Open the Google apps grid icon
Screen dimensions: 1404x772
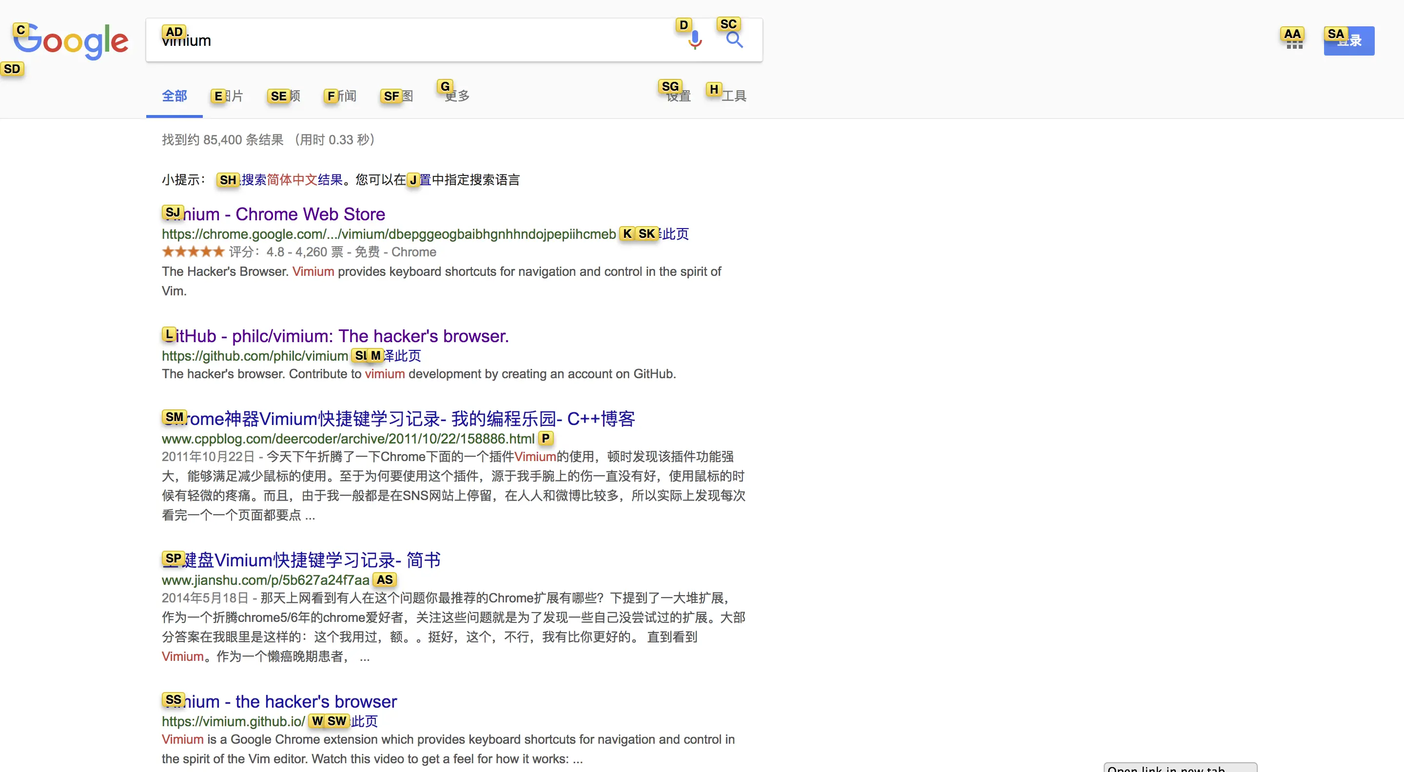pos(1294,42)
